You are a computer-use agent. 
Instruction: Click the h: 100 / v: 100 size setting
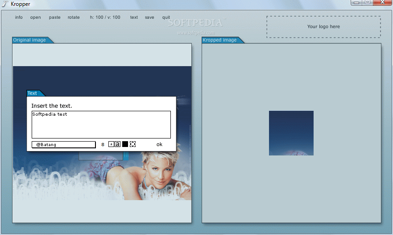pos(105,17)
